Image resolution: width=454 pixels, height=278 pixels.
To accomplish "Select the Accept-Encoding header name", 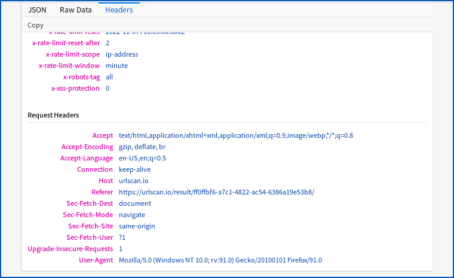I will click(87, 147).
